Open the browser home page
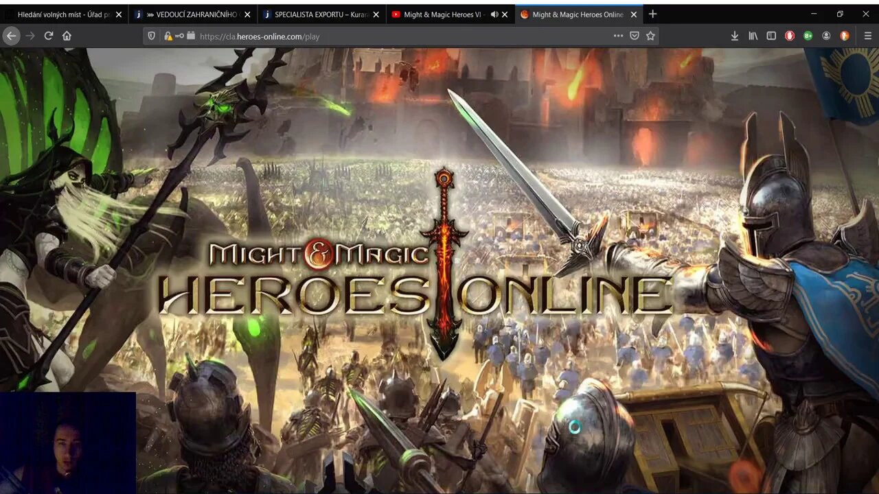Viewport: 879px width, 494px height. pos(67,36)
